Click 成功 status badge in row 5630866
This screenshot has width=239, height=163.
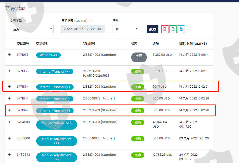138,139
